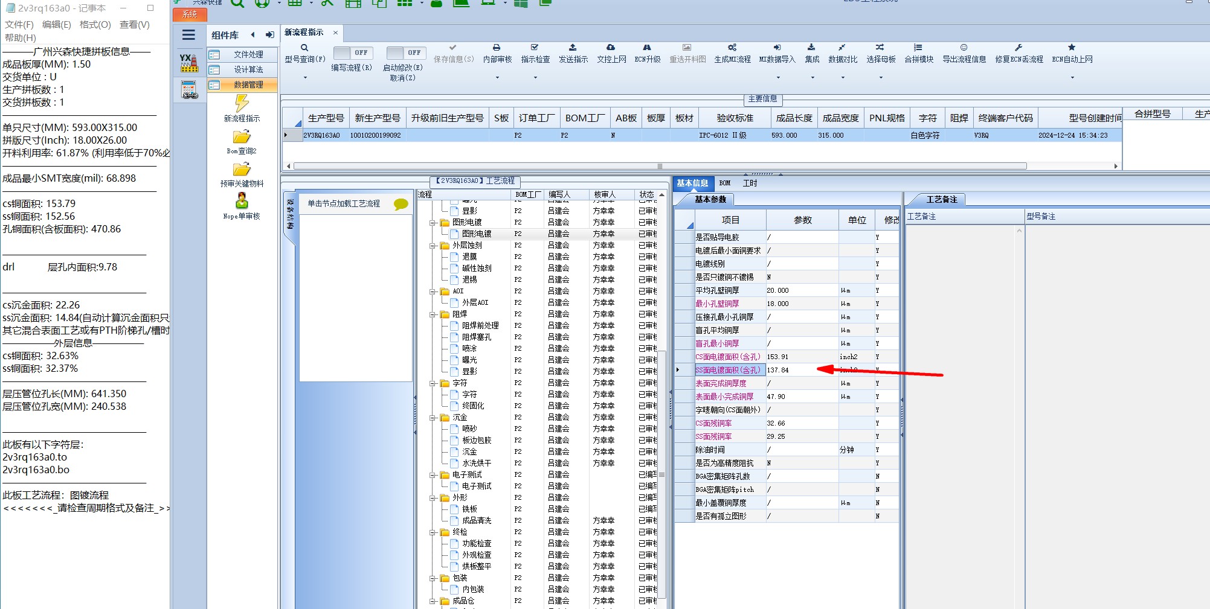Switch to the BOM tab
The height and width of the screenshot is (609, 1210).
[725, 183]
